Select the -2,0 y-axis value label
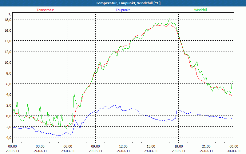The height and width of the screenshot is (154, 246). click(x=8, y=127)
